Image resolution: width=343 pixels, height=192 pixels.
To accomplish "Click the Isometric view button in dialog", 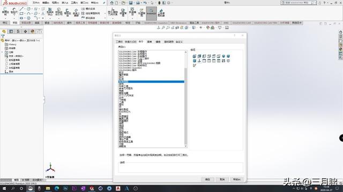I will [x=223, y=56].
